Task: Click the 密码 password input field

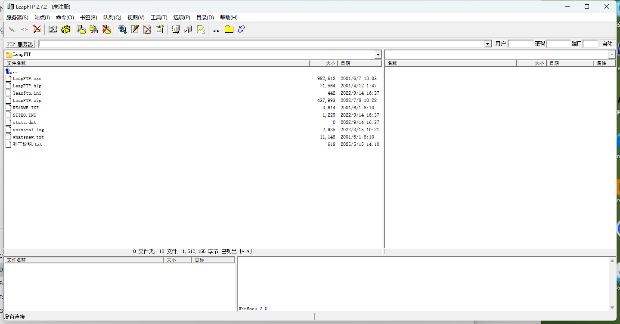Action: click(558, 44)
